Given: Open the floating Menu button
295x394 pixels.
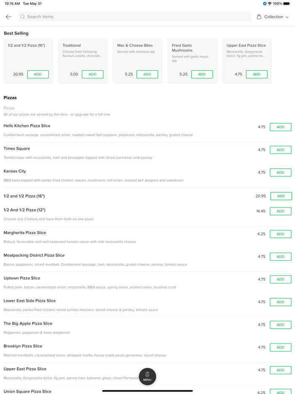Looking at the screenshot, I should click(x=147, y=376).
